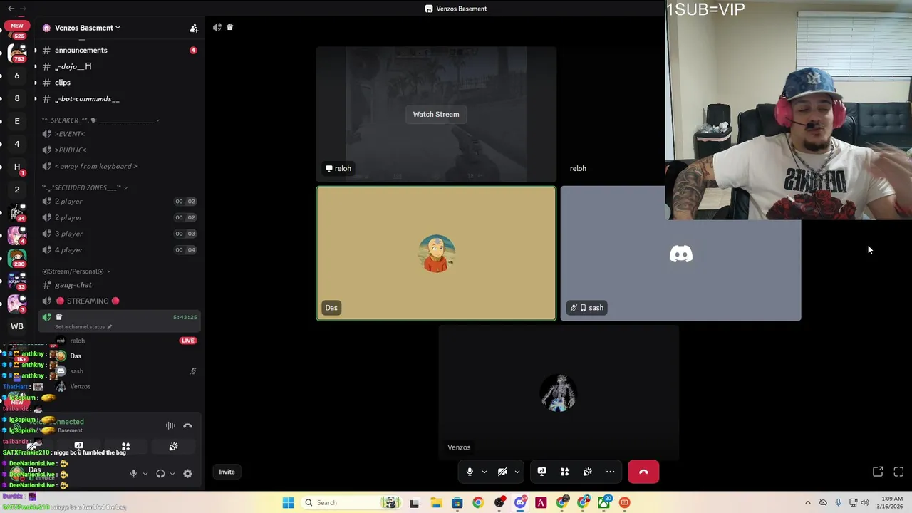Collapse the SPEAKER category
The width and height of the screenshot is (912, 513).
(x=100, y=120)
